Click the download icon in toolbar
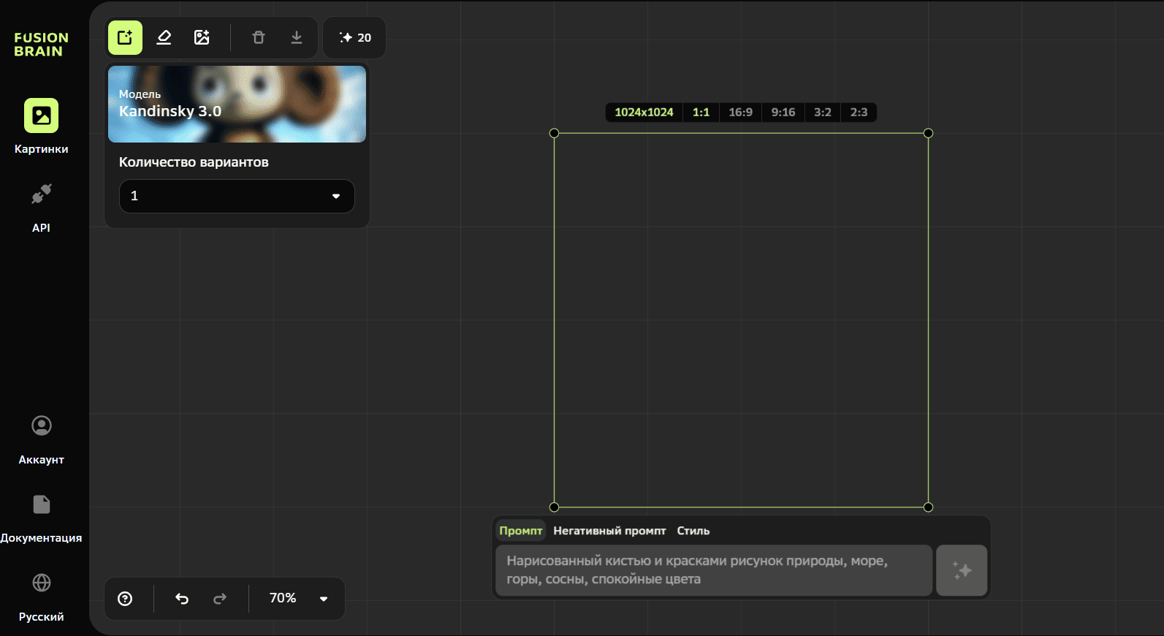 297,38
